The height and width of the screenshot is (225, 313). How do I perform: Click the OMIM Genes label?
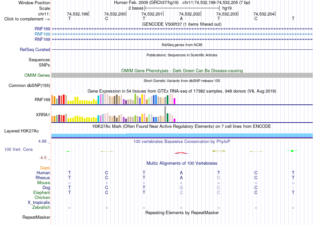[37, 75]
